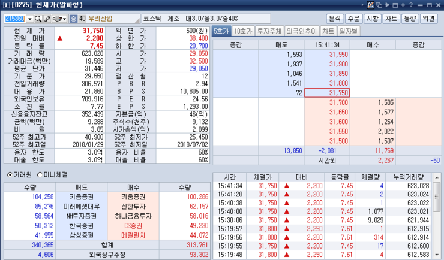Click the ask price 31,950

click(338, 55)
